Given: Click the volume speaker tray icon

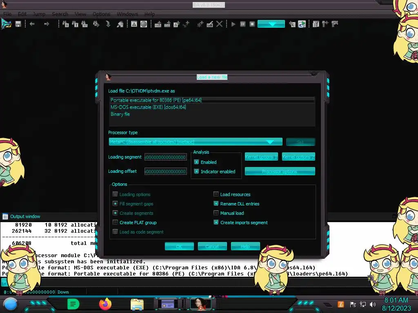Looking at the screenshot, I should pyautogui.click(x=373, y=304).
